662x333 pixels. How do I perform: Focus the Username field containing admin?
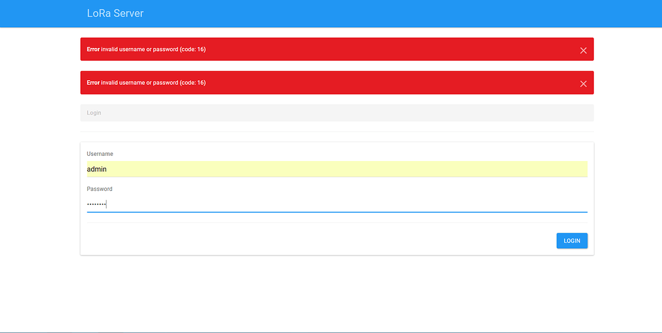337,169
